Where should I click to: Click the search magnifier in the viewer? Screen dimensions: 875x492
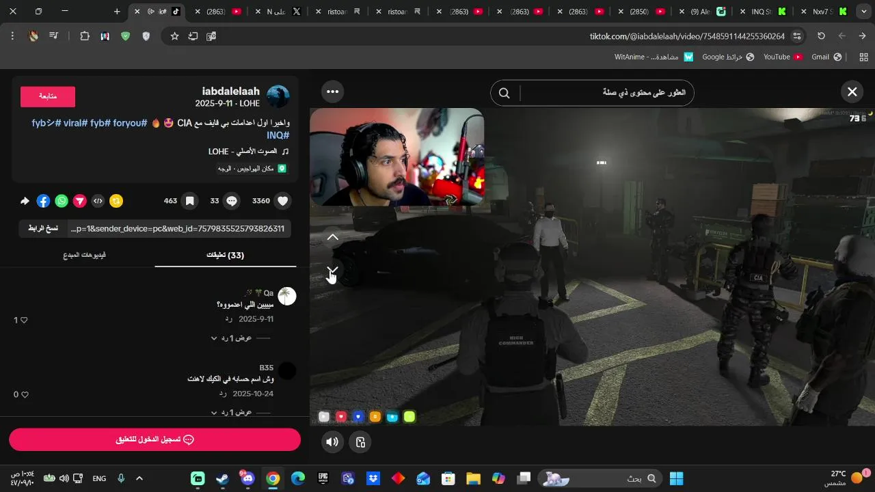[x=504, y=93]
